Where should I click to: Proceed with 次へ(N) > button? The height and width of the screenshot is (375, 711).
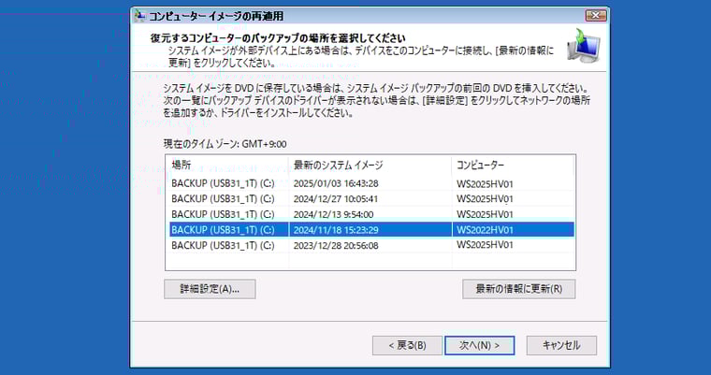tap(479, 345)
